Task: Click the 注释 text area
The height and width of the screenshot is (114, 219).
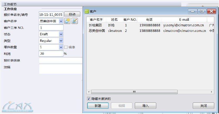Action: coord(61,69)
